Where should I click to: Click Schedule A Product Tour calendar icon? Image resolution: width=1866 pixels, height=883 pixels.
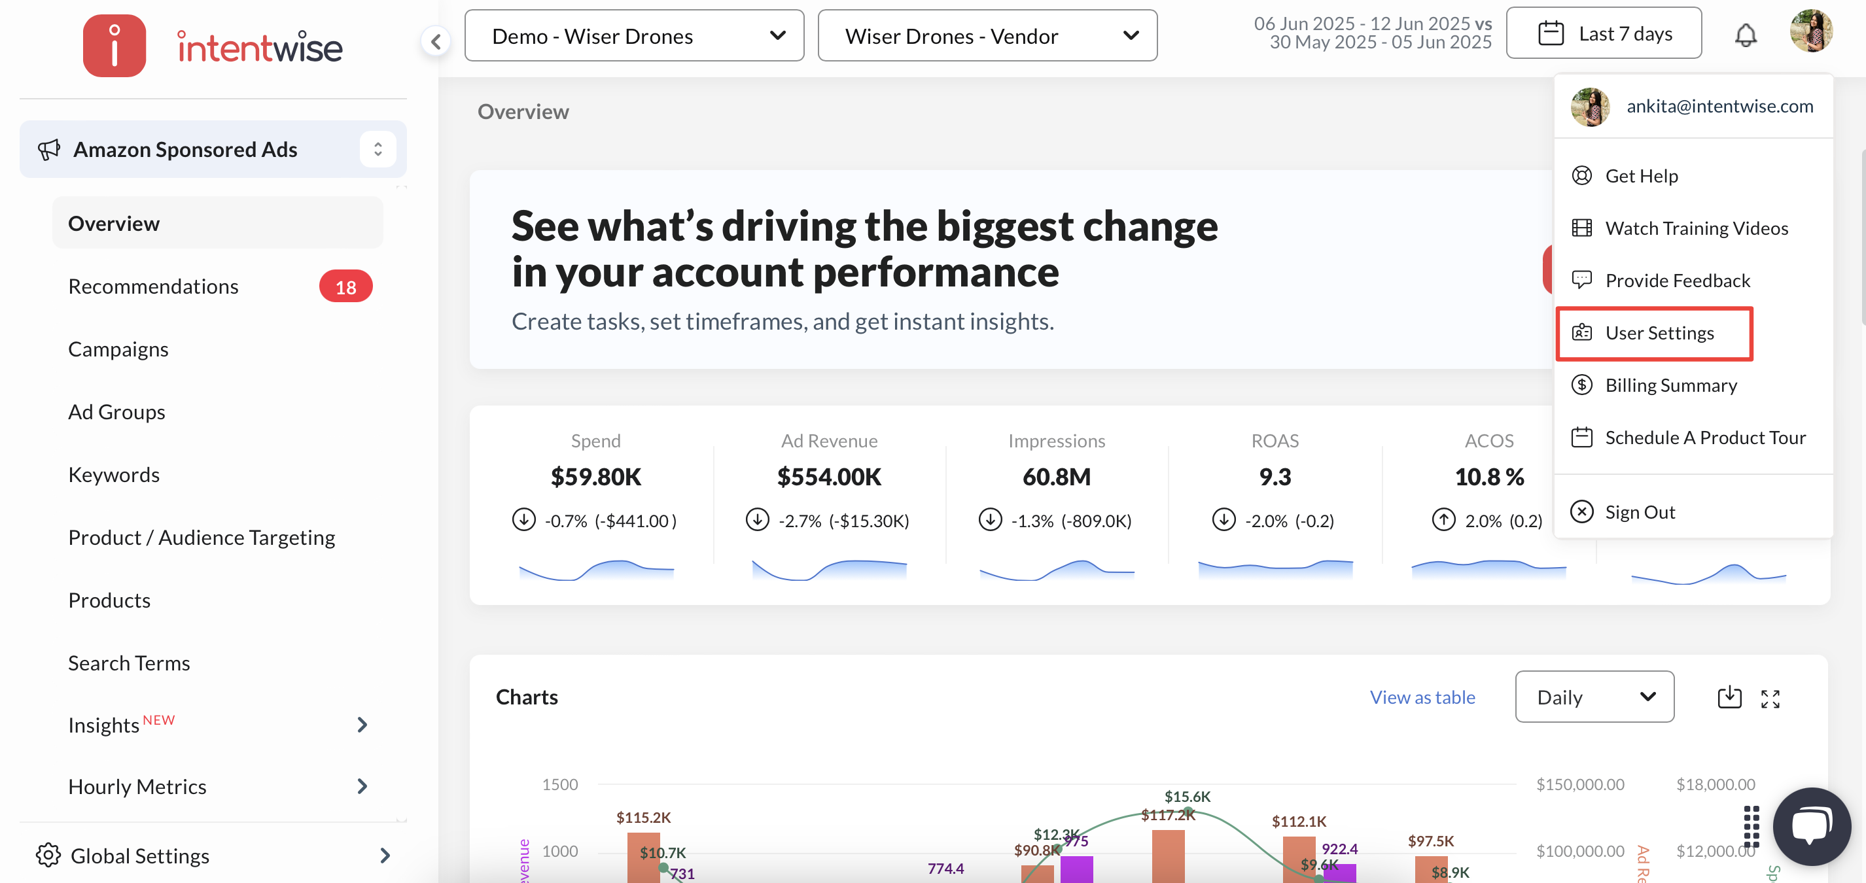click(x=1581, y=438)
